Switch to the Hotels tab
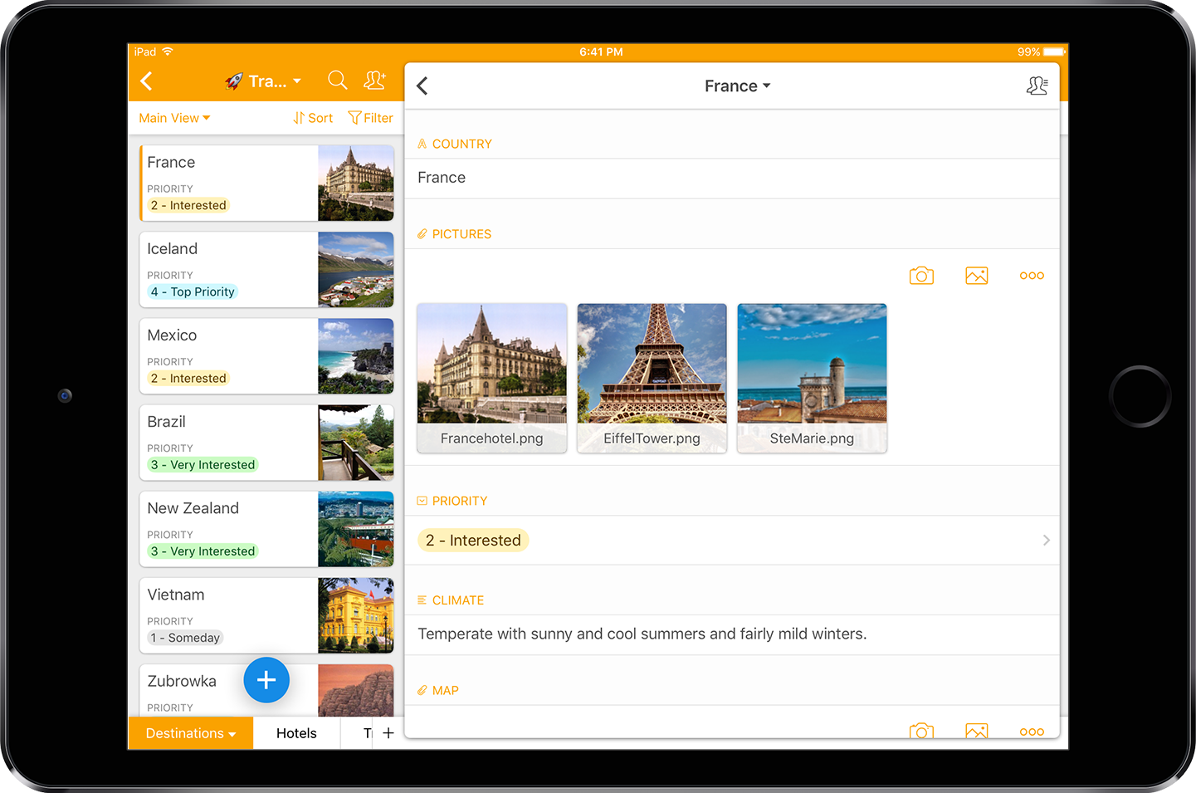This screenshot has width=1196, height=793. click(296, 733)
